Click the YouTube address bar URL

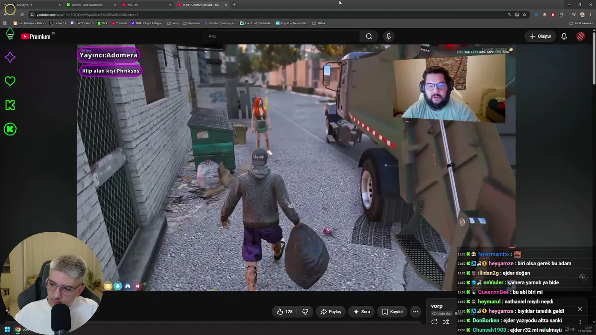(88, 14)
